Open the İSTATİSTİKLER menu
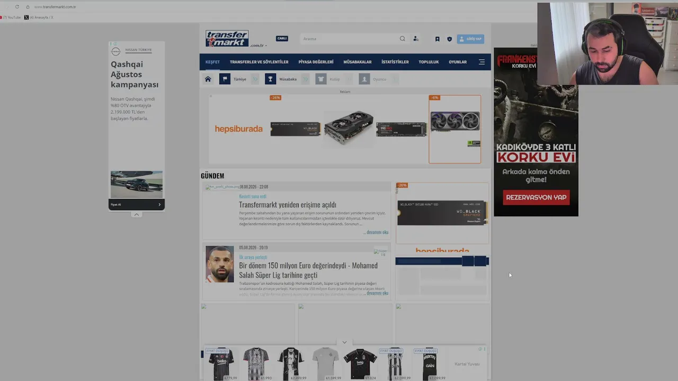This screenshot has width=678, height=381. (x=395, y=62)
